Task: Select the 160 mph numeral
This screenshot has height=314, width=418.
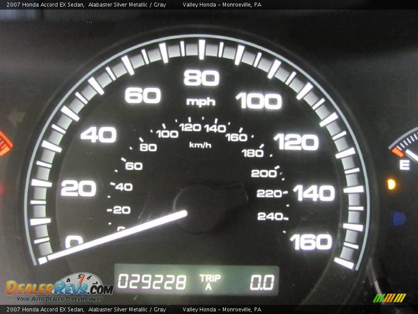Action: click(311, 242)
